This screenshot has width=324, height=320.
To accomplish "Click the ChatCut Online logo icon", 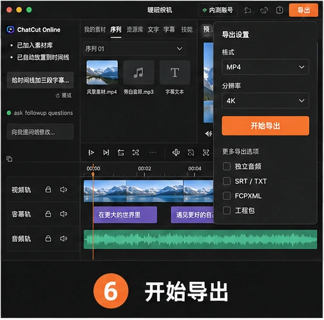I will tap(10, 30).
